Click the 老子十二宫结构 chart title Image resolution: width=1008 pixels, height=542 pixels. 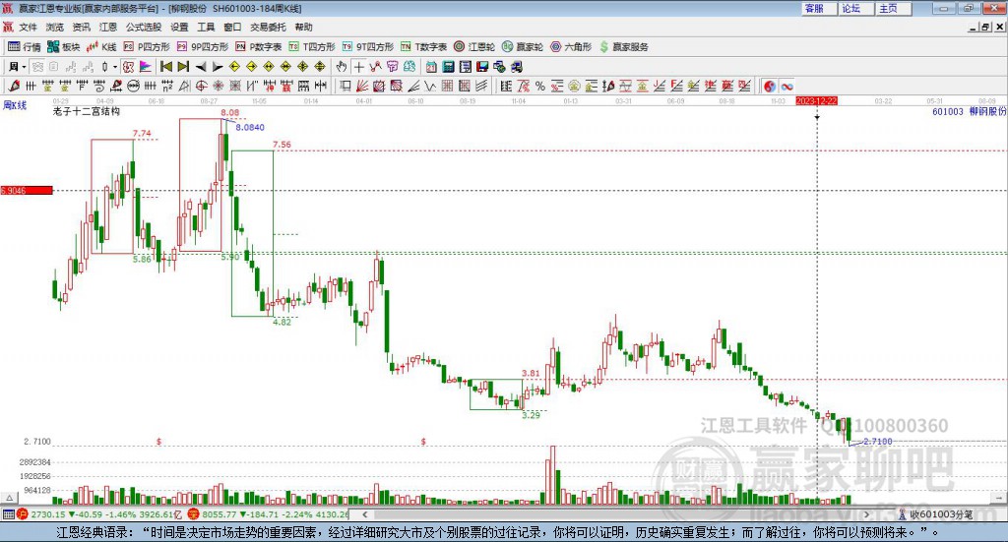point(87,111)
